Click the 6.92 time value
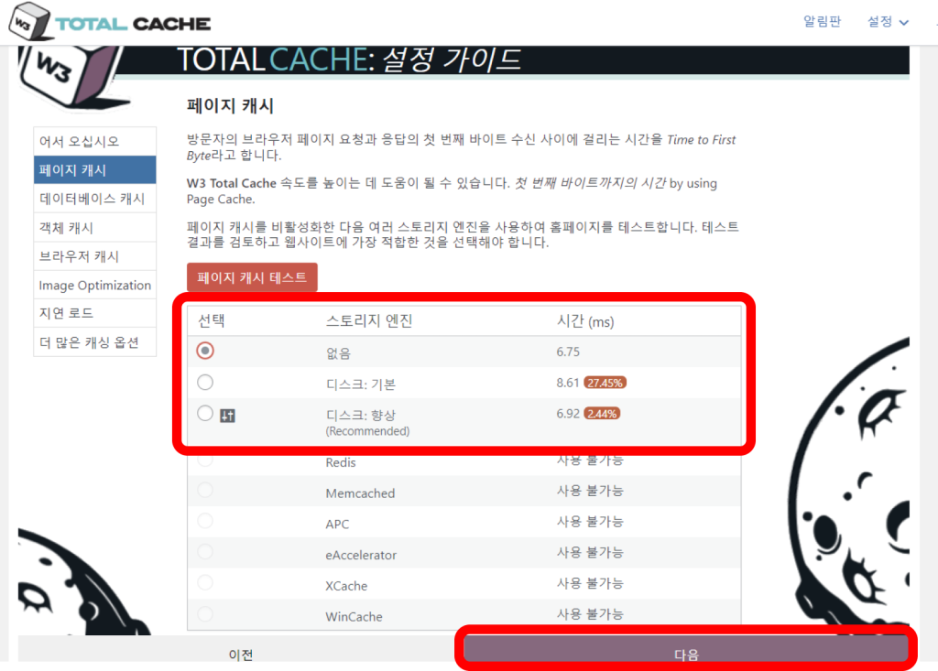 (x=568, y=413)
